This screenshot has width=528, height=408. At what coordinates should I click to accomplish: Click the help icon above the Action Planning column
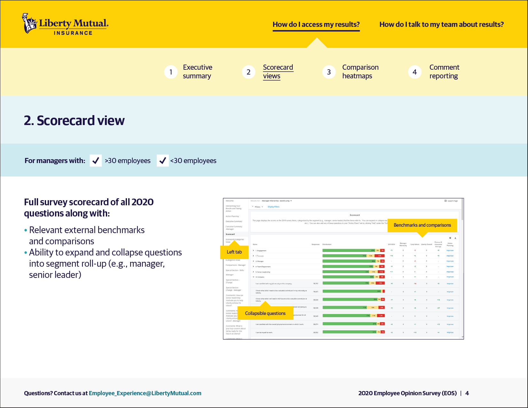coord(450,238)
